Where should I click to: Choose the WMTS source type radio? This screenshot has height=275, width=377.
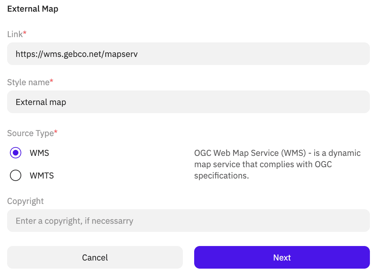(x=16, y=175)
